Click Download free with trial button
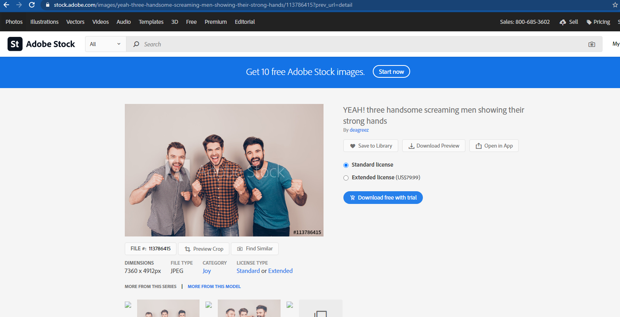This screenshot has width=620, height=317. [x=383, y=198]
